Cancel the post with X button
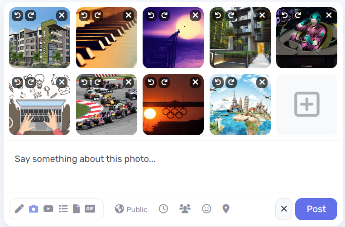The image size is (345, 227). [x=284, y=209]
